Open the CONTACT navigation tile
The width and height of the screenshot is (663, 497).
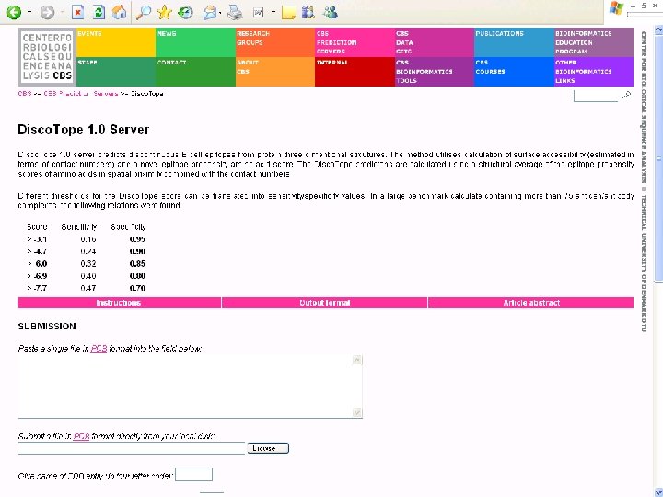click(x=195, y=72)
